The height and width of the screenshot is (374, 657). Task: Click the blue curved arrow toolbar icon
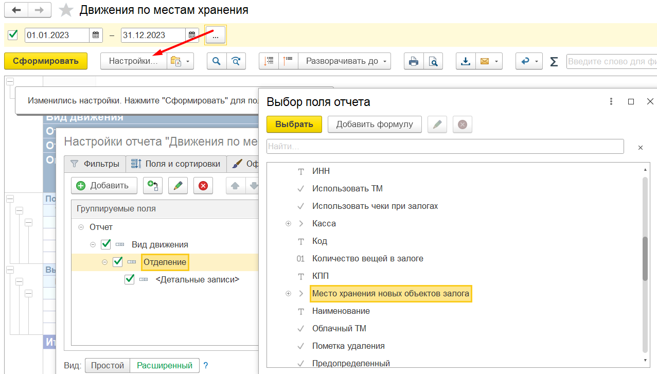tap(525, 61)
